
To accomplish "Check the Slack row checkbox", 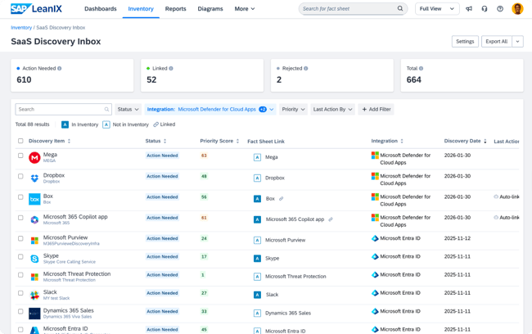I will pos(20,293).
